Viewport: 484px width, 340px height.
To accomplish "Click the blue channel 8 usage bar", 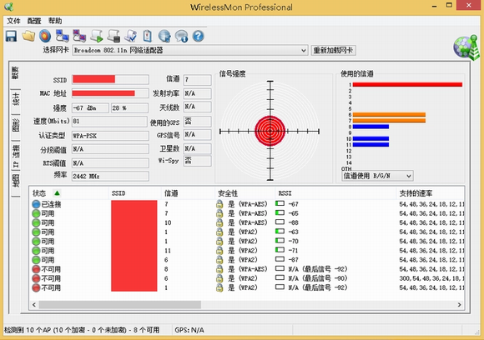I will [x=371, y=127].
